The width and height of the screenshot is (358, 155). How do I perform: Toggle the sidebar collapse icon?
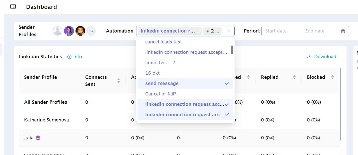pos(13,7)
